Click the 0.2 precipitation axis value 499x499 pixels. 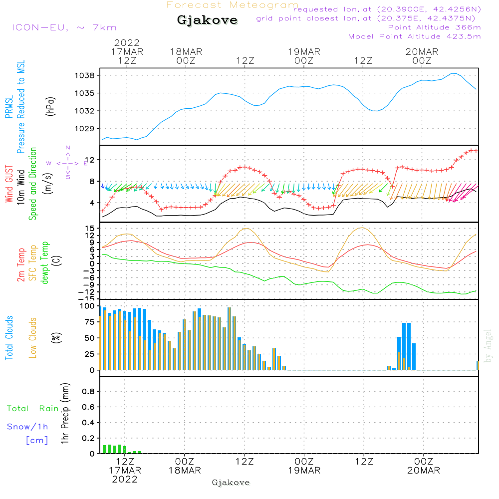(88, 438)
